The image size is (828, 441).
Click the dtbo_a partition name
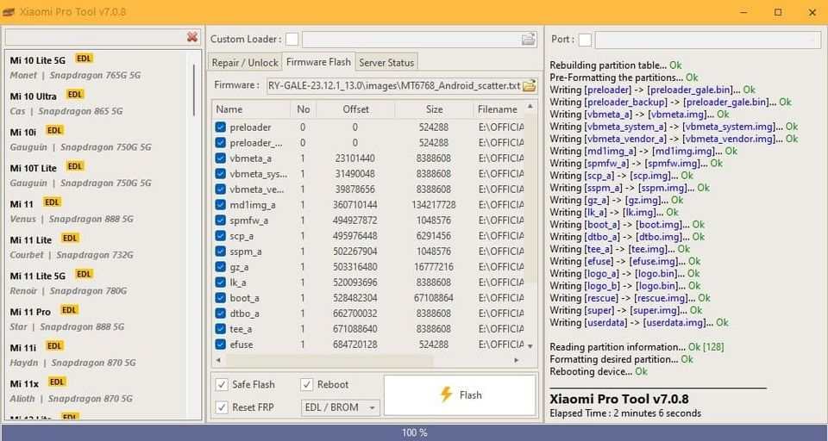tap(244, 314)
